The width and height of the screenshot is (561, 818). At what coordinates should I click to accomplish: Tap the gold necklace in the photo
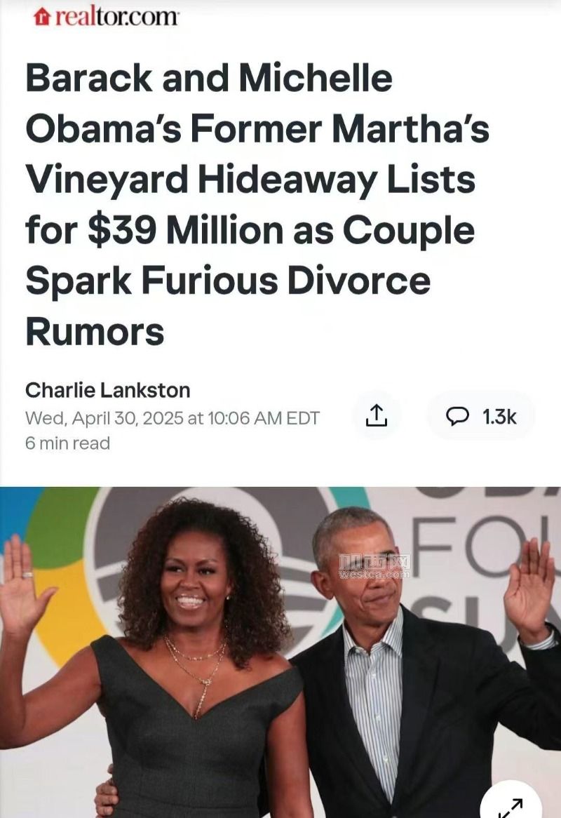[197, 673]
